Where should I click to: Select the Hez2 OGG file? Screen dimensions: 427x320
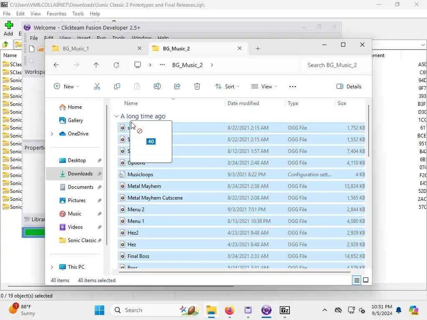pyautogui.click(x=241, y=233)
